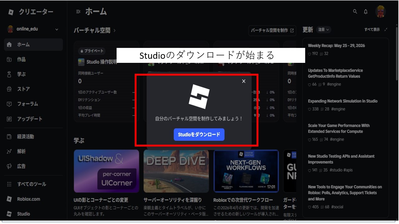Open the 注目 filter dropdown
The width and height of the screenshot is (399, 224).
[324, 30]
